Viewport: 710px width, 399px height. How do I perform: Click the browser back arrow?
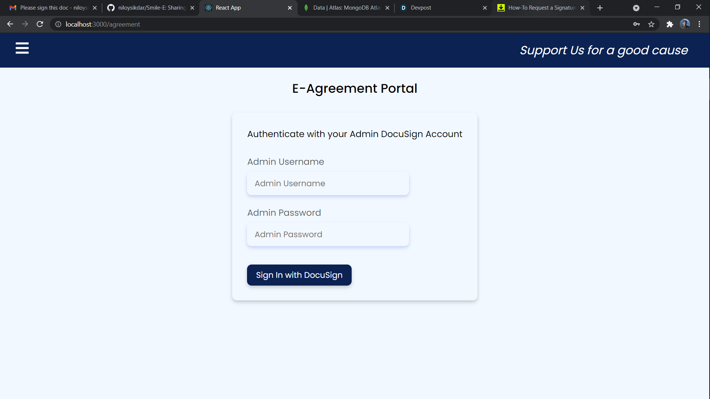click(x=10, y=24)
